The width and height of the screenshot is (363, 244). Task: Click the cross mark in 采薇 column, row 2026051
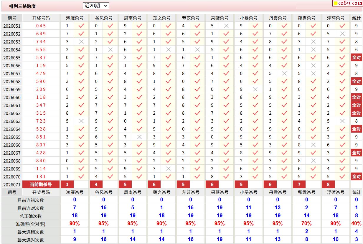226,26
